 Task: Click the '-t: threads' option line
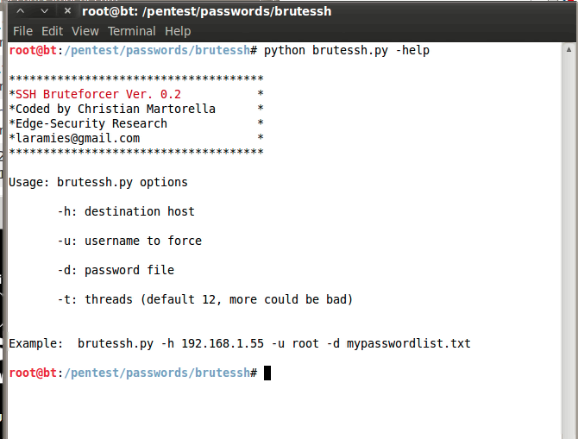(205, 299)
